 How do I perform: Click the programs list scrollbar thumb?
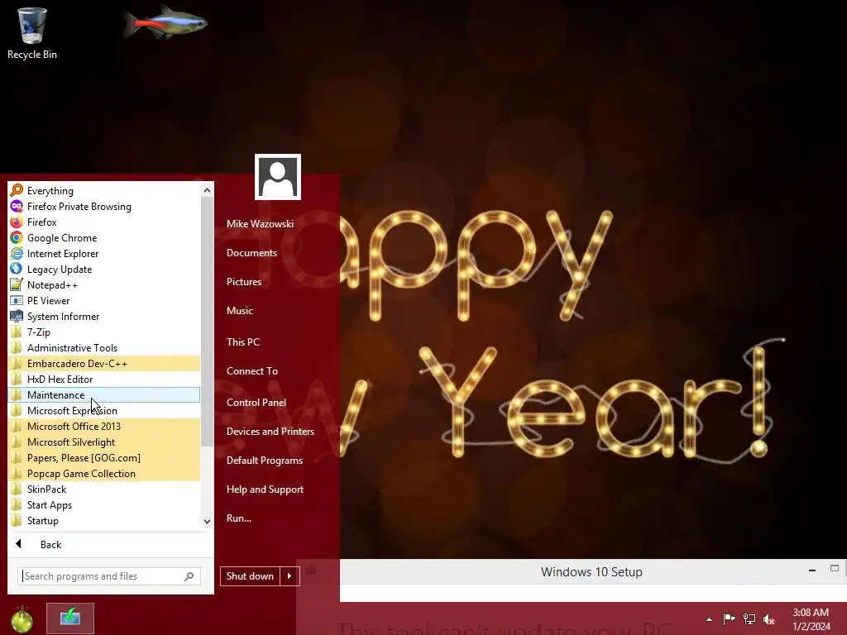point(207,322)
